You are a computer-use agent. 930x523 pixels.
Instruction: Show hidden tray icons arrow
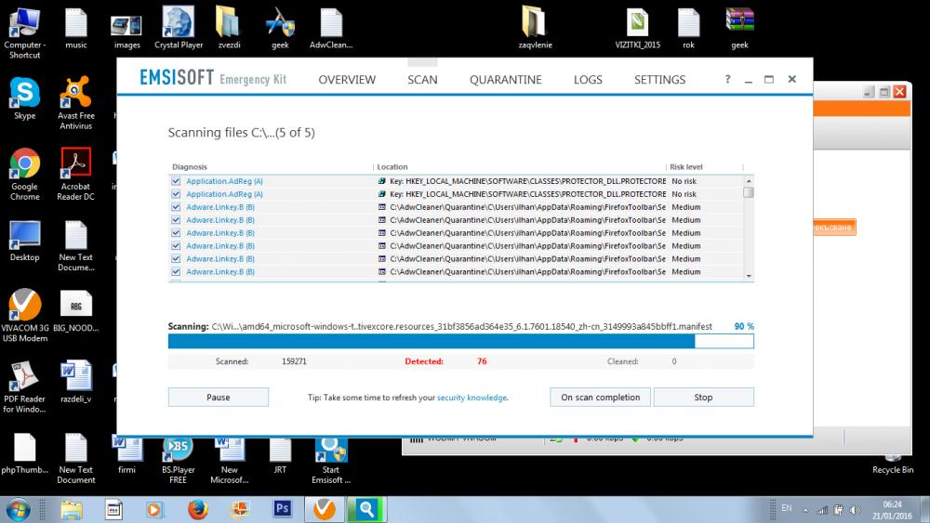[x=805, y=510]
